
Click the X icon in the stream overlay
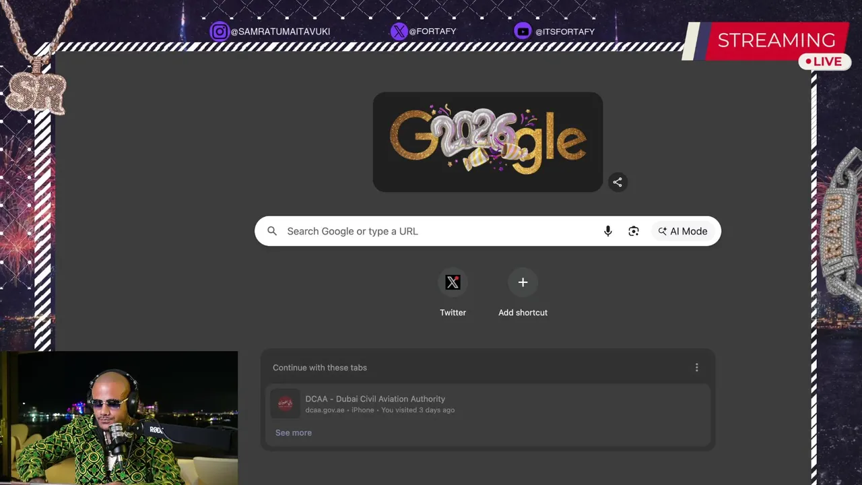point(399,31)
